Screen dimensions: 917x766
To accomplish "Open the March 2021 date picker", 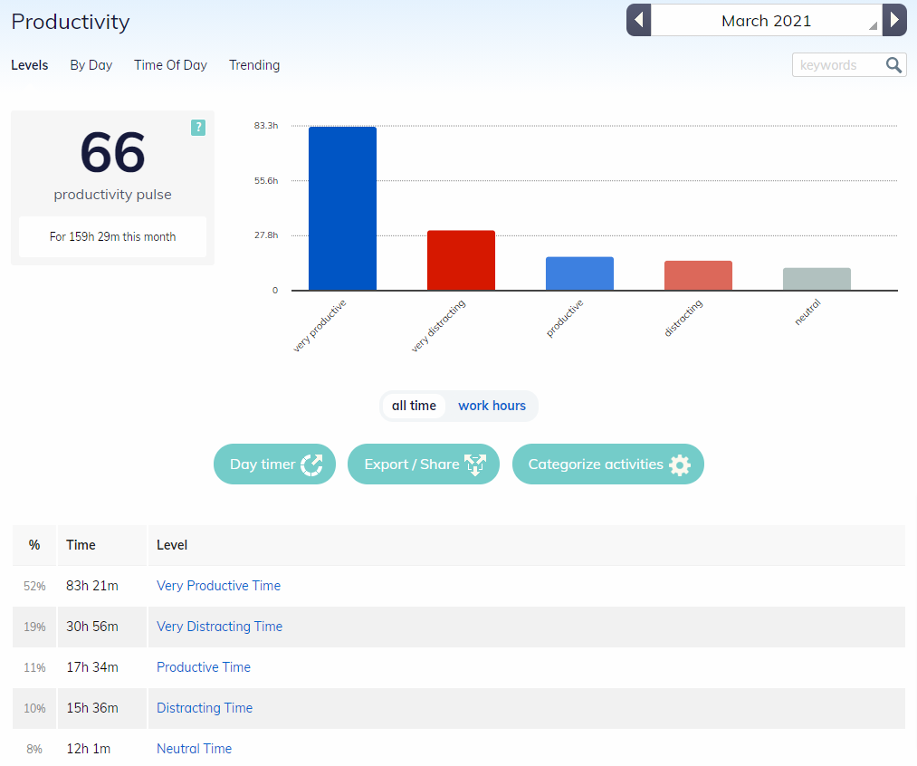I will [766, 21].
